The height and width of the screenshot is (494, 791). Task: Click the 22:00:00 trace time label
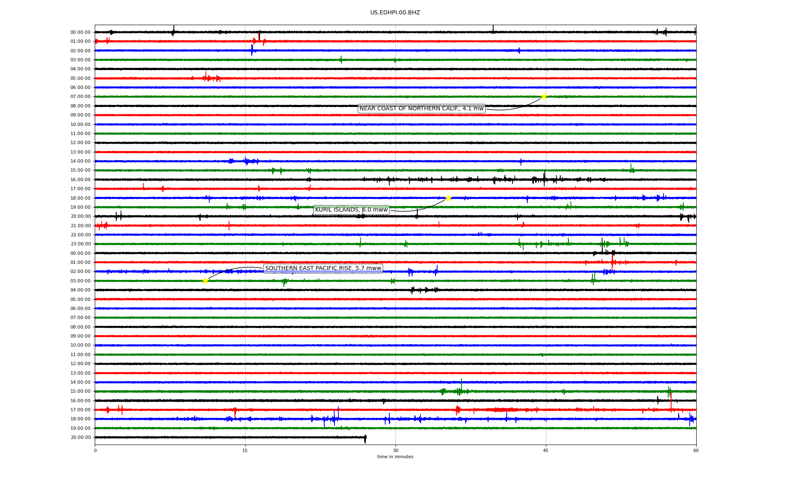[80, 235]
